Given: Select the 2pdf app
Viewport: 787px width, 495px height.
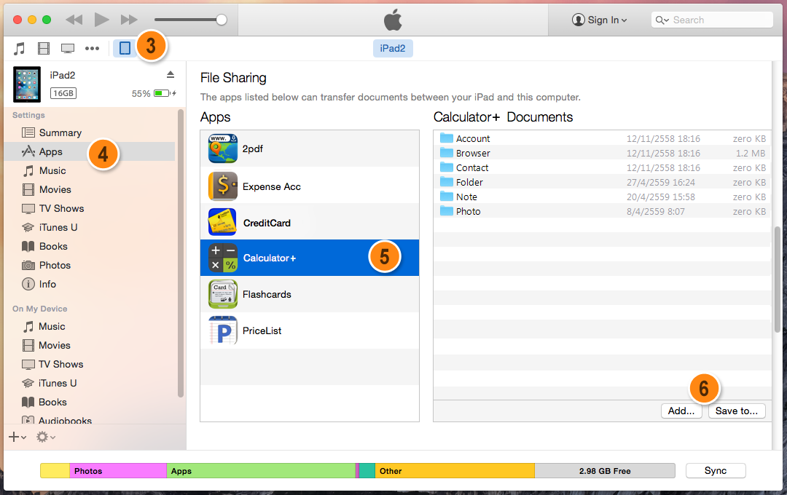Looking at the screenshot, I should point(310,149).
